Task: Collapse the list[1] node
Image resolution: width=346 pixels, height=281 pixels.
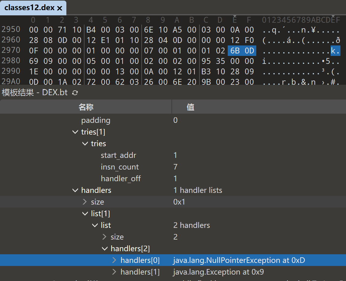Action: (85, 213)
